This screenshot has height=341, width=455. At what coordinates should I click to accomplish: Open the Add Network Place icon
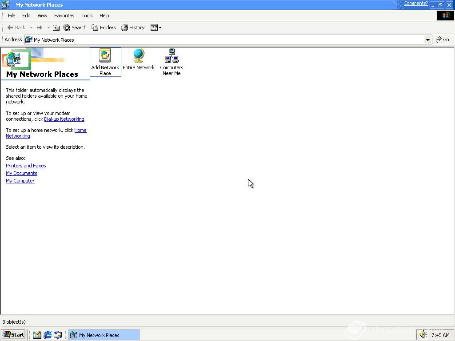105,62
